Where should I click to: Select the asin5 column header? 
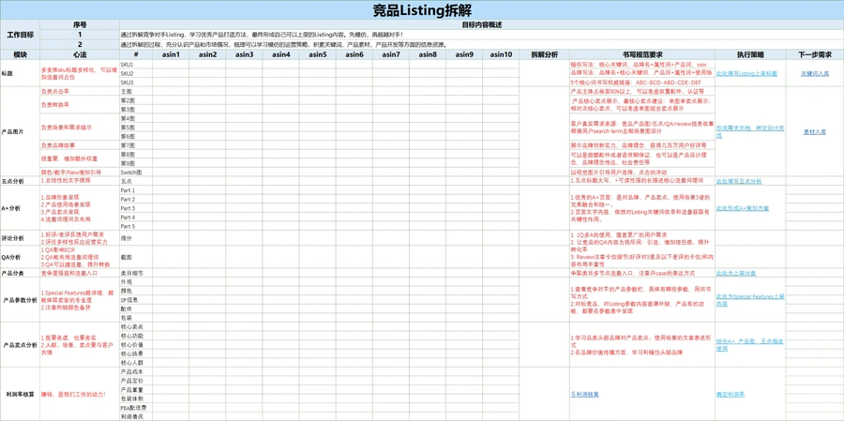(x=318, y=54)
